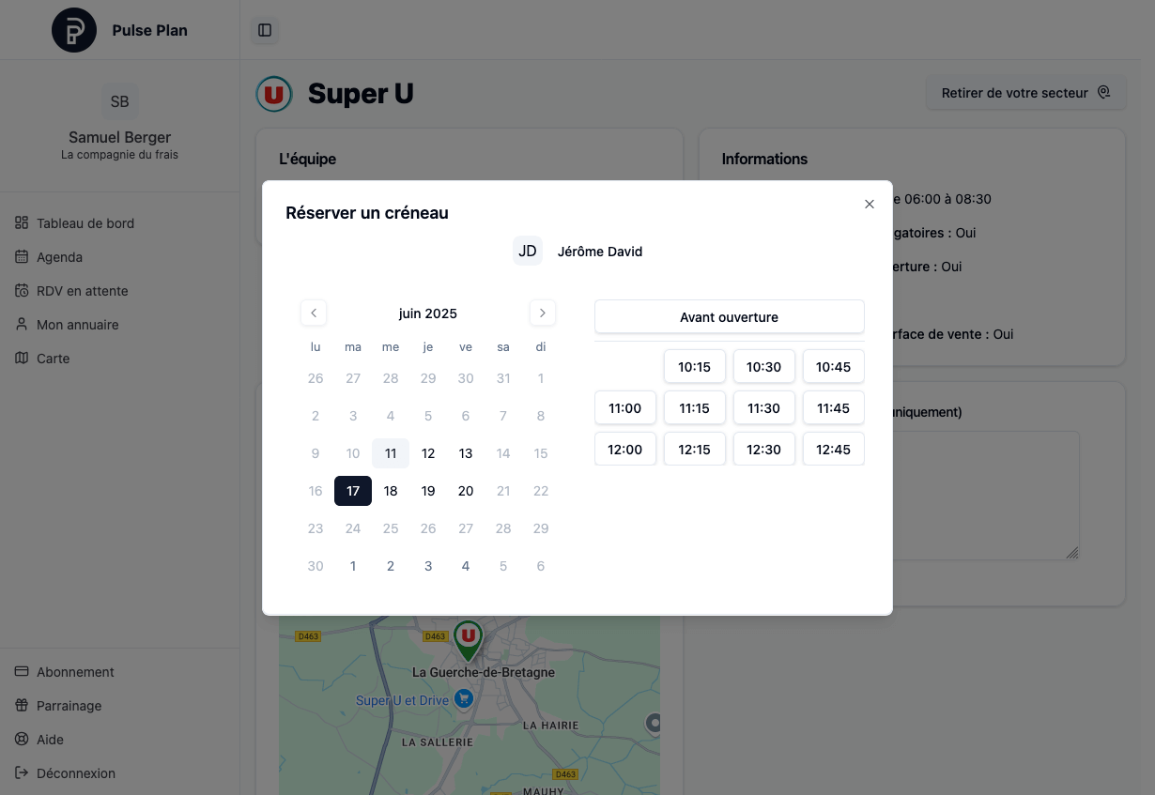Click the Super U et Drive cart marker

coord(463,699)
